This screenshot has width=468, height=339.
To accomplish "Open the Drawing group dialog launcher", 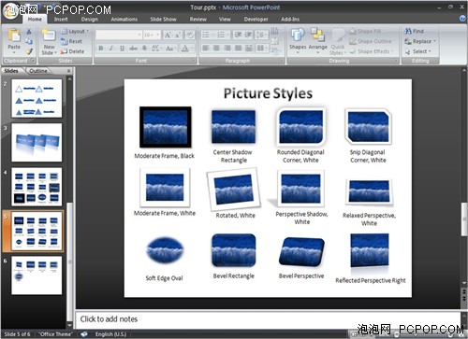I will (396, 61).
